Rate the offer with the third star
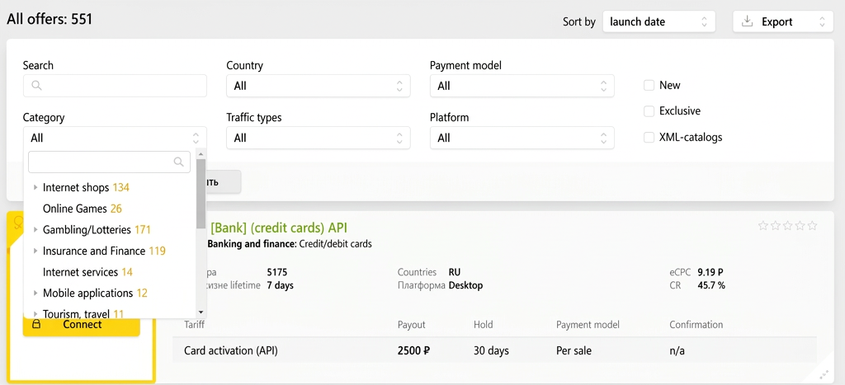 (x=787, y=226)
